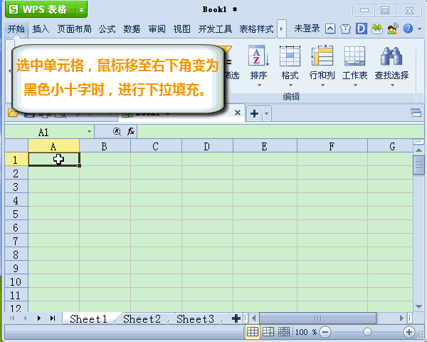
Task: Open the Worksheet (工作表) tool
Action: pyautogui.click(x=354, y=63)
